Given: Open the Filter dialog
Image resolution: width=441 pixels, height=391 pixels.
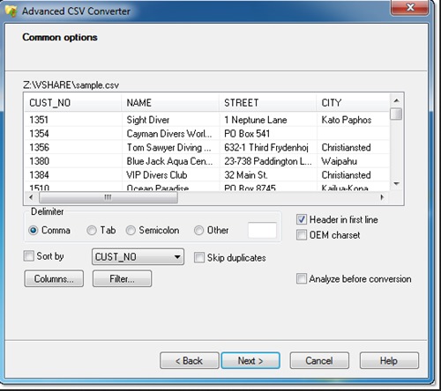Looking at the screenshot, I should coord(122,278).
